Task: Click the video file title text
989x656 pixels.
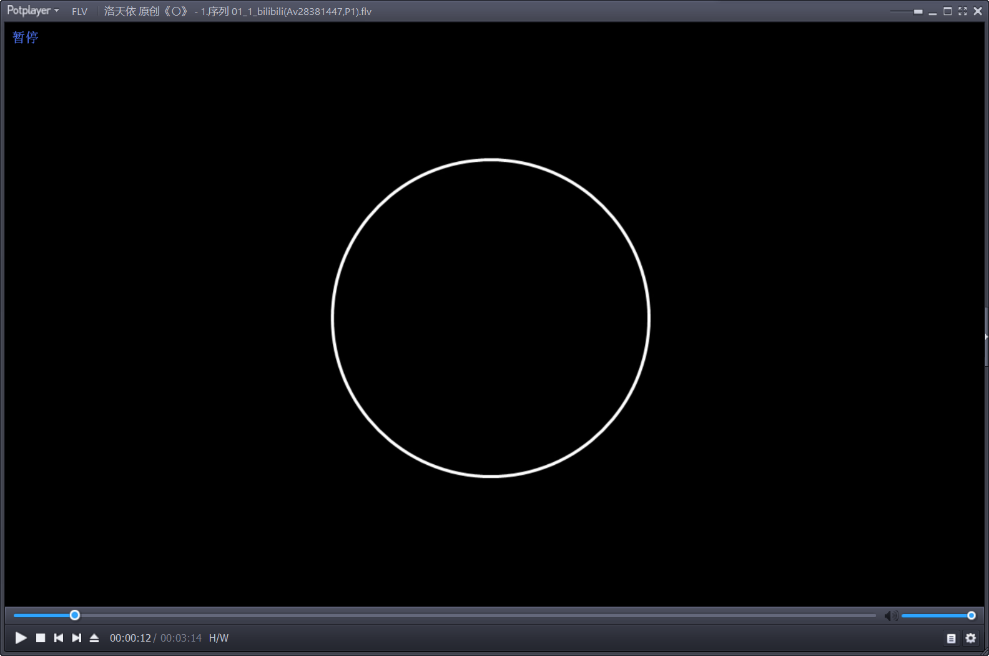Action: pyautogui.click(x=238, y=11)
